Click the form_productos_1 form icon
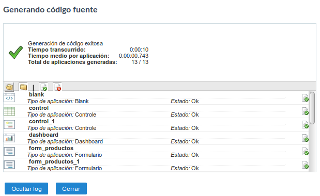Viewport: 320px width, 196px height. pos(9,165)
